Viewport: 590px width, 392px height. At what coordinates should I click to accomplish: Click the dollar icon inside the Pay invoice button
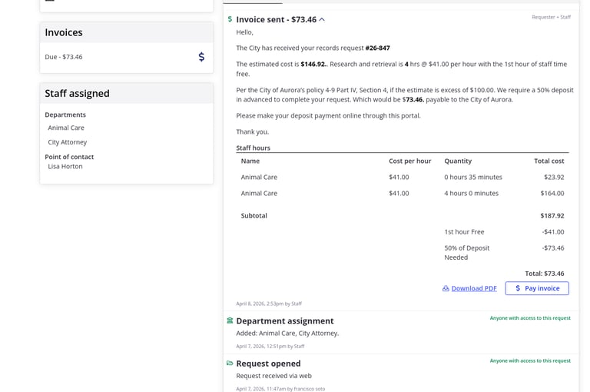[518, 288]
